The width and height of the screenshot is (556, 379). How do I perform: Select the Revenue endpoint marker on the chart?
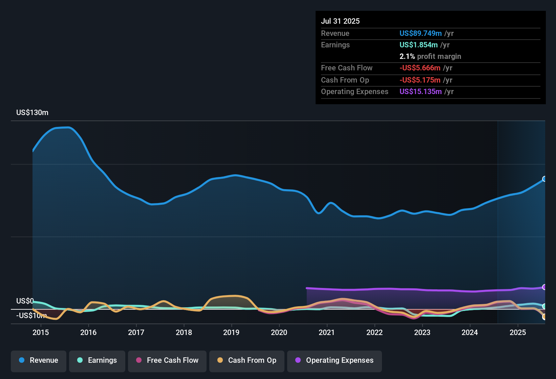coord(544,179)
